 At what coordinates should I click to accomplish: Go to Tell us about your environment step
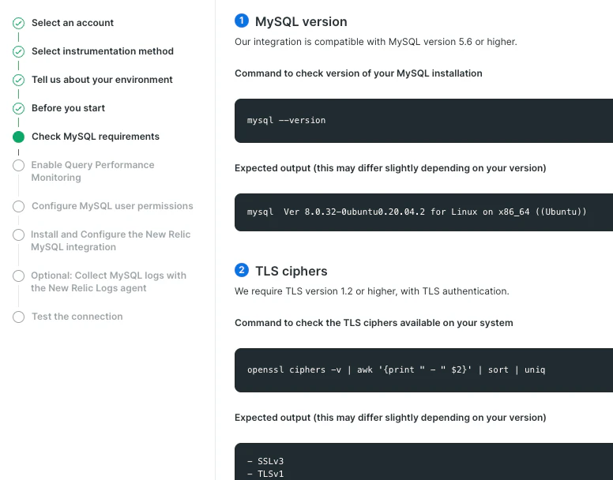pyautogui.click(x=102, y=80)
